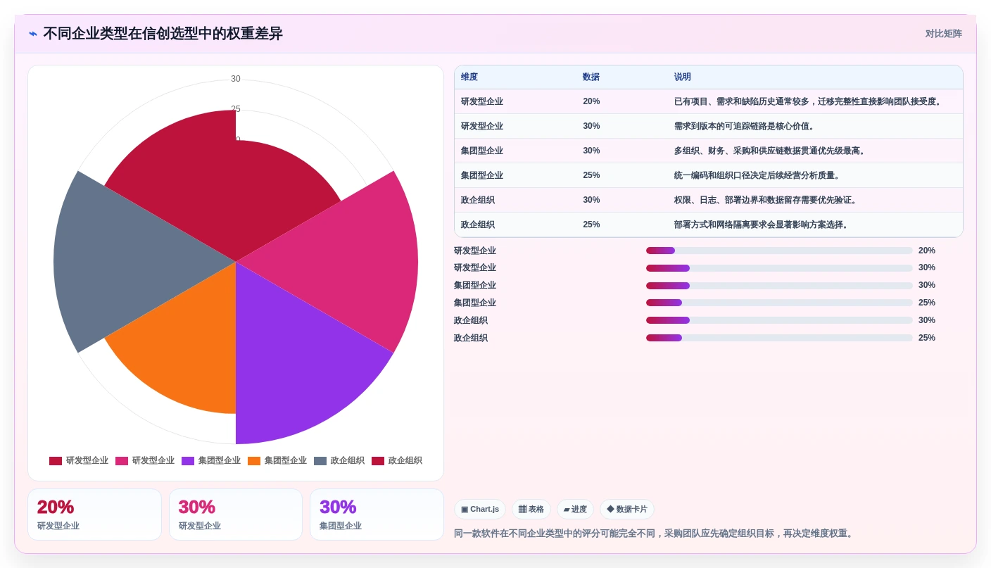Viewport: 991px width, 568px height.
Task: Open the pink 30% 研发型企业 stat card
Action: click(236, 515)
